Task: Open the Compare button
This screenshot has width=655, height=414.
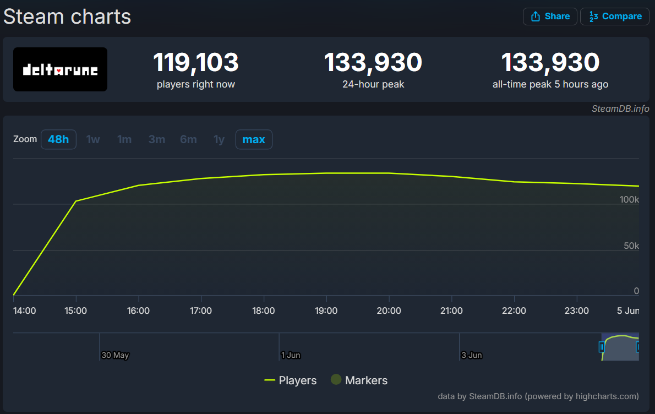Action: coord(614,17)
